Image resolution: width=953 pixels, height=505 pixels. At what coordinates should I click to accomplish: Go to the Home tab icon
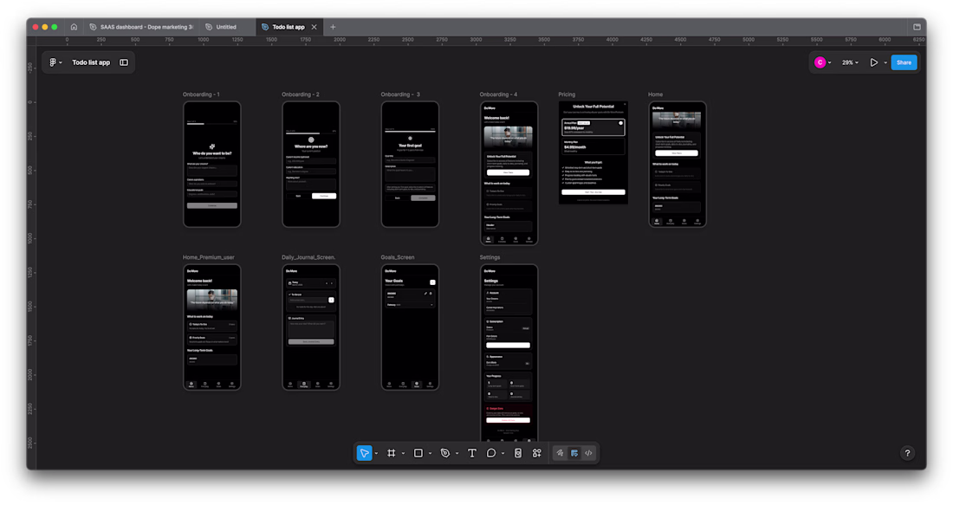(75, 27)
